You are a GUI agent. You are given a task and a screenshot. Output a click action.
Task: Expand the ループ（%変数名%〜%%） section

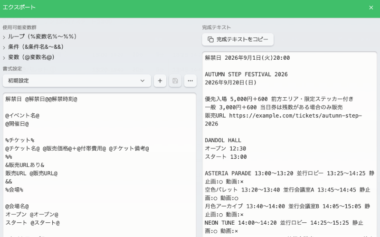tap(40, 36)
